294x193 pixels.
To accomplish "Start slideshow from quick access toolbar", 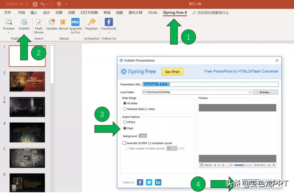I will point(59,4).
